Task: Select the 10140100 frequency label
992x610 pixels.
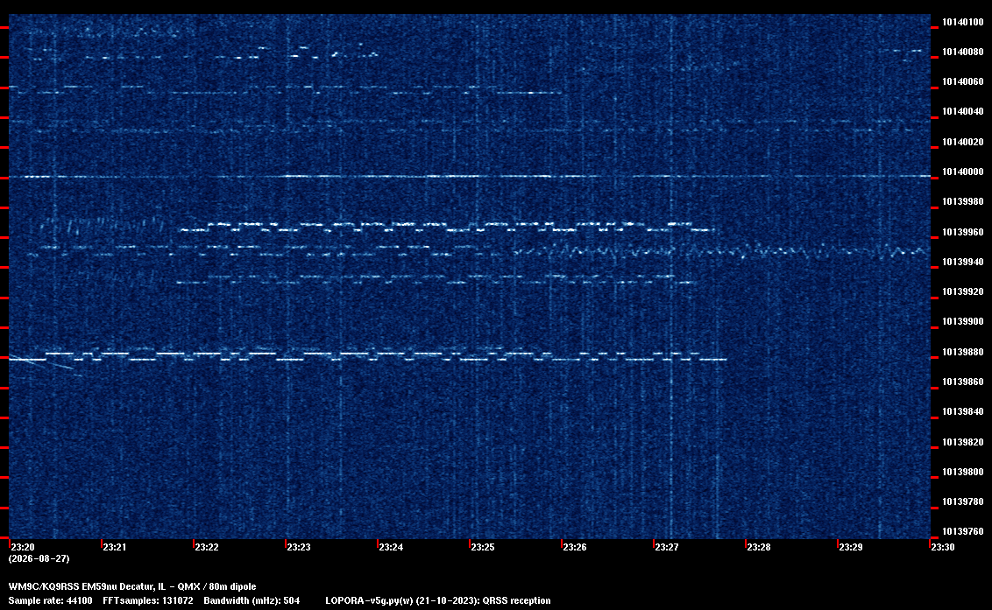Action: 963,22
